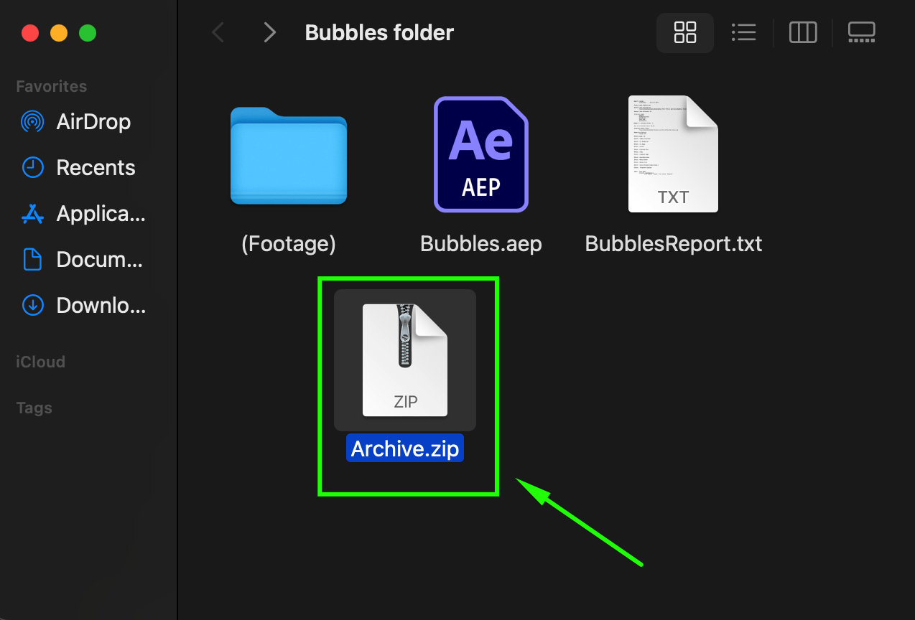Switch to list view
Viewport: 915px width, 620px height.
pyautogui.click(x=743, y=32)
